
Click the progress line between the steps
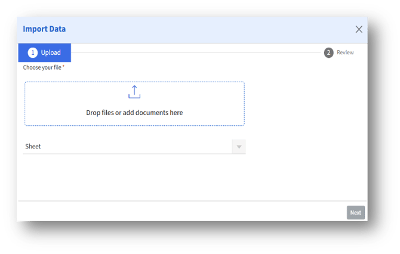(197, 52)
